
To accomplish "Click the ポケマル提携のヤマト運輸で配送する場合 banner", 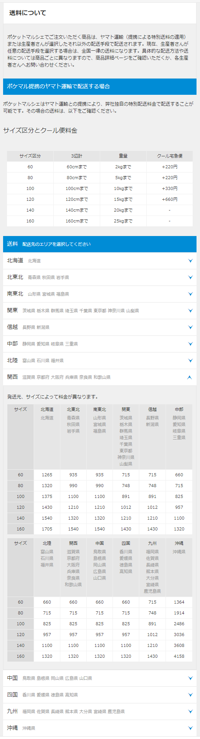I will [100, 86].
